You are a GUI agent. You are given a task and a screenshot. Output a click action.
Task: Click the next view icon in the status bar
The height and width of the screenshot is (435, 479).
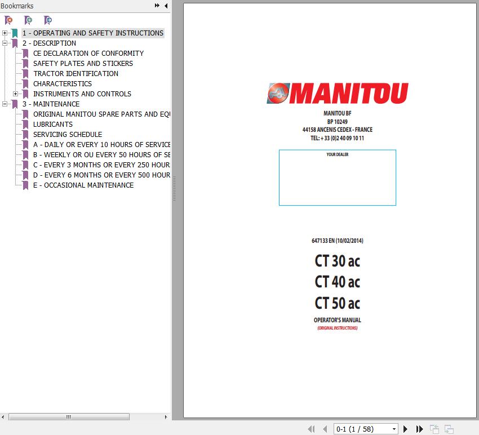pos(449,429)
